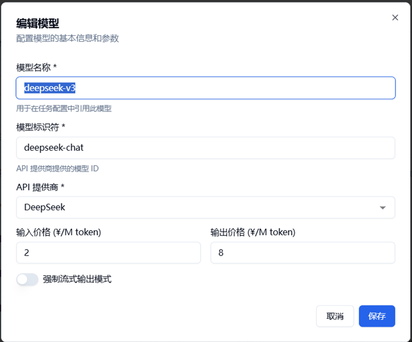The image size is (412, 342).
Task: Close the 编辑模型 dialog with X
Action: pyautogui.click(x=395, y=18)
